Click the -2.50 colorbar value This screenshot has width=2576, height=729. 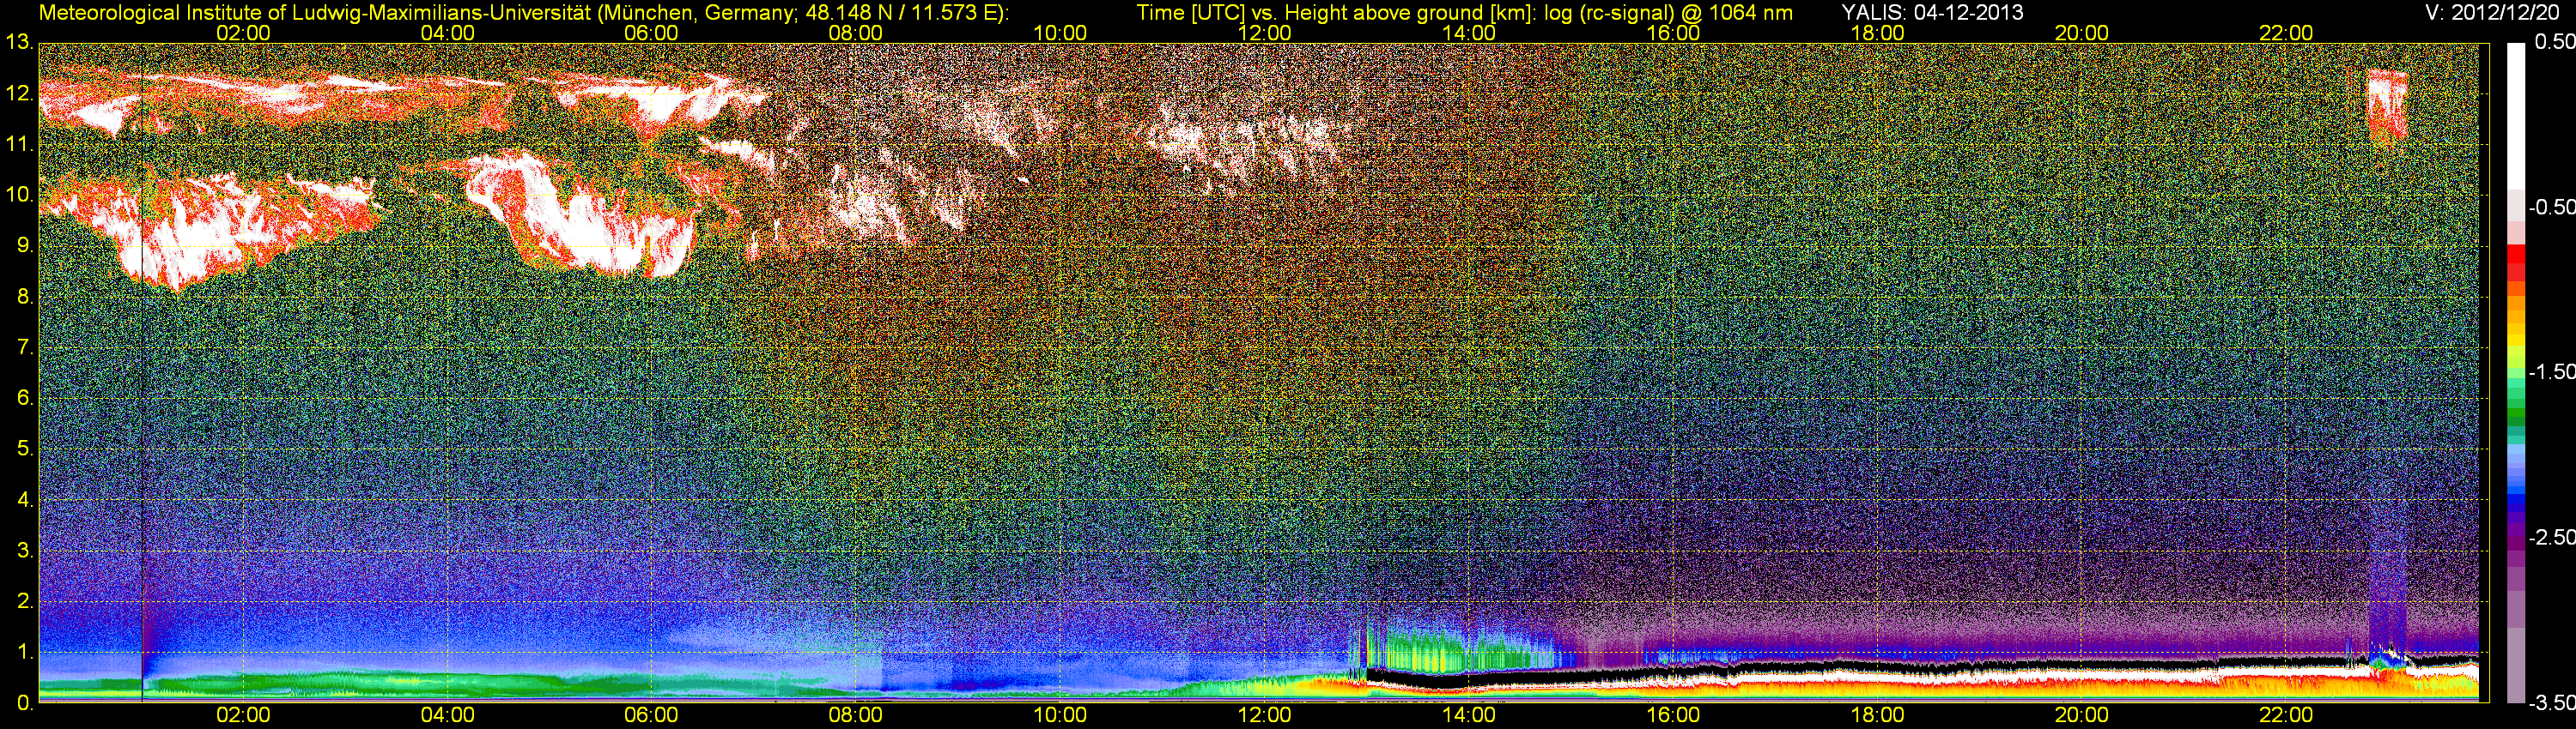pos(2551,537)
